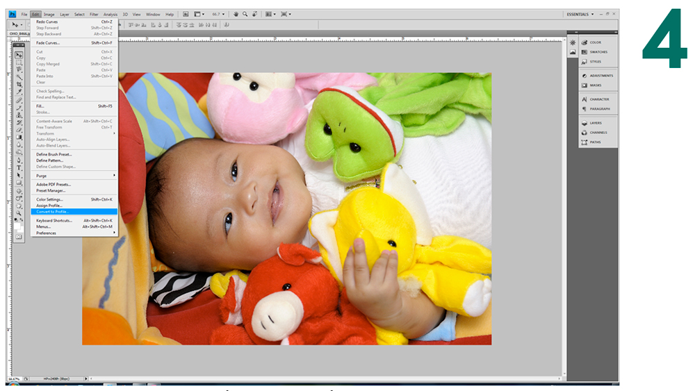Select the Hand tool in the application bar
The height and width of the screenshot is (391, 695).
[236, 14]
